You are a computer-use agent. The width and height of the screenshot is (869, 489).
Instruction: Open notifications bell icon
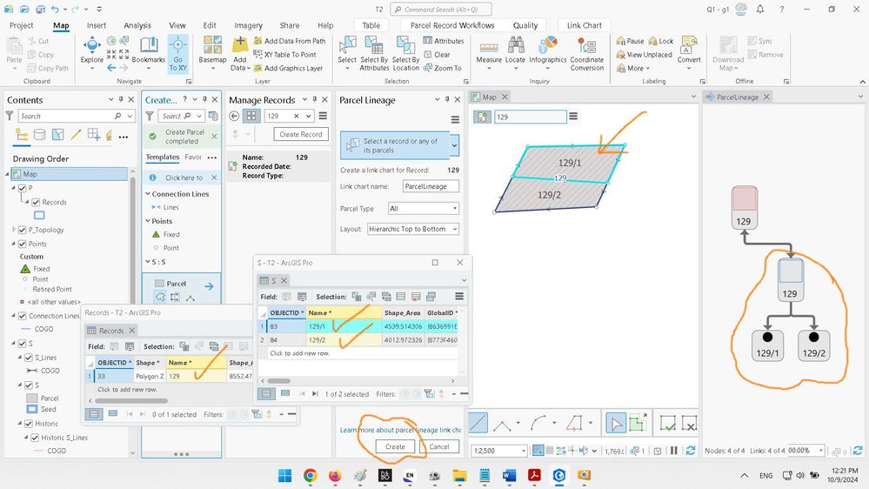click(759, 10)
